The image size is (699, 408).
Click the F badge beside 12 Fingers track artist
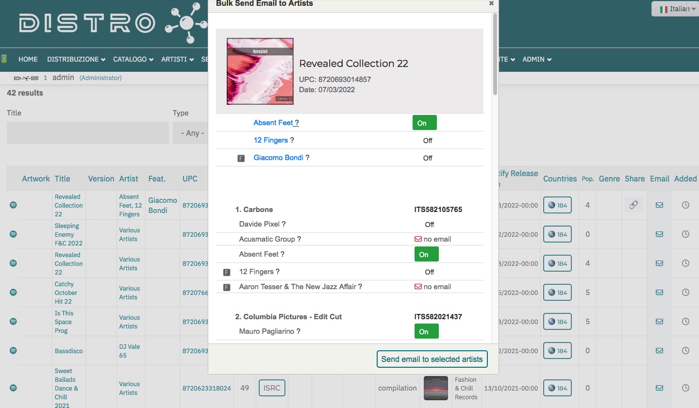226,272
